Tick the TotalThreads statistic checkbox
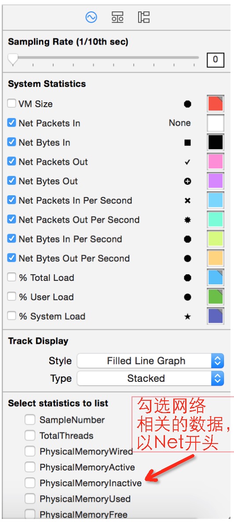The height and width of the screenshot is (522, 234). (30, 436)
